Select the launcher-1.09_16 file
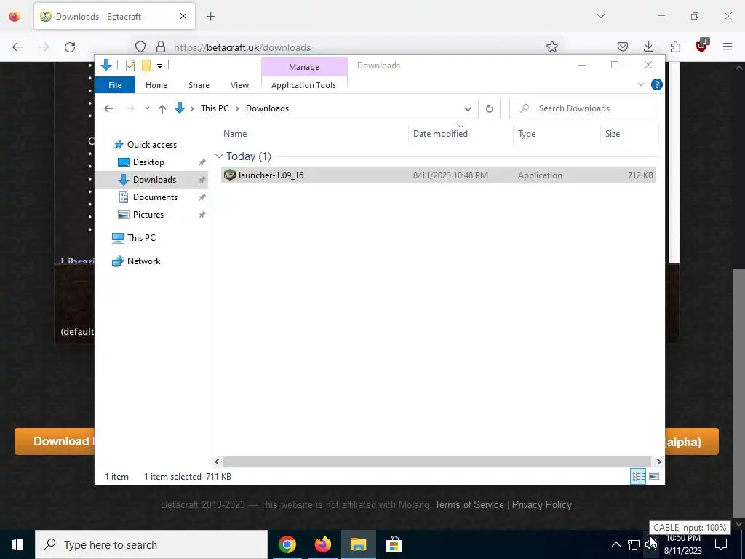 tap(438, 175)
